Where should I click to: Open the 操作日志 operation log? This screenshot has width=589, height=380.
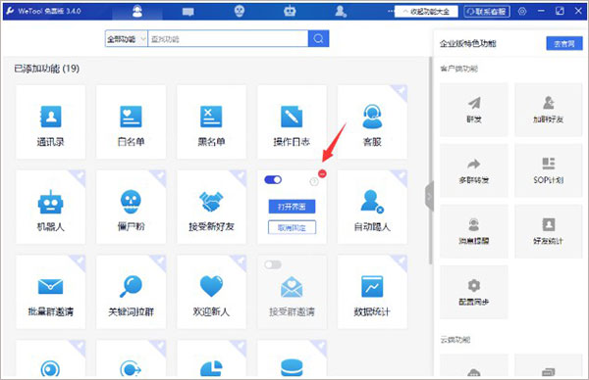(292, 122)
